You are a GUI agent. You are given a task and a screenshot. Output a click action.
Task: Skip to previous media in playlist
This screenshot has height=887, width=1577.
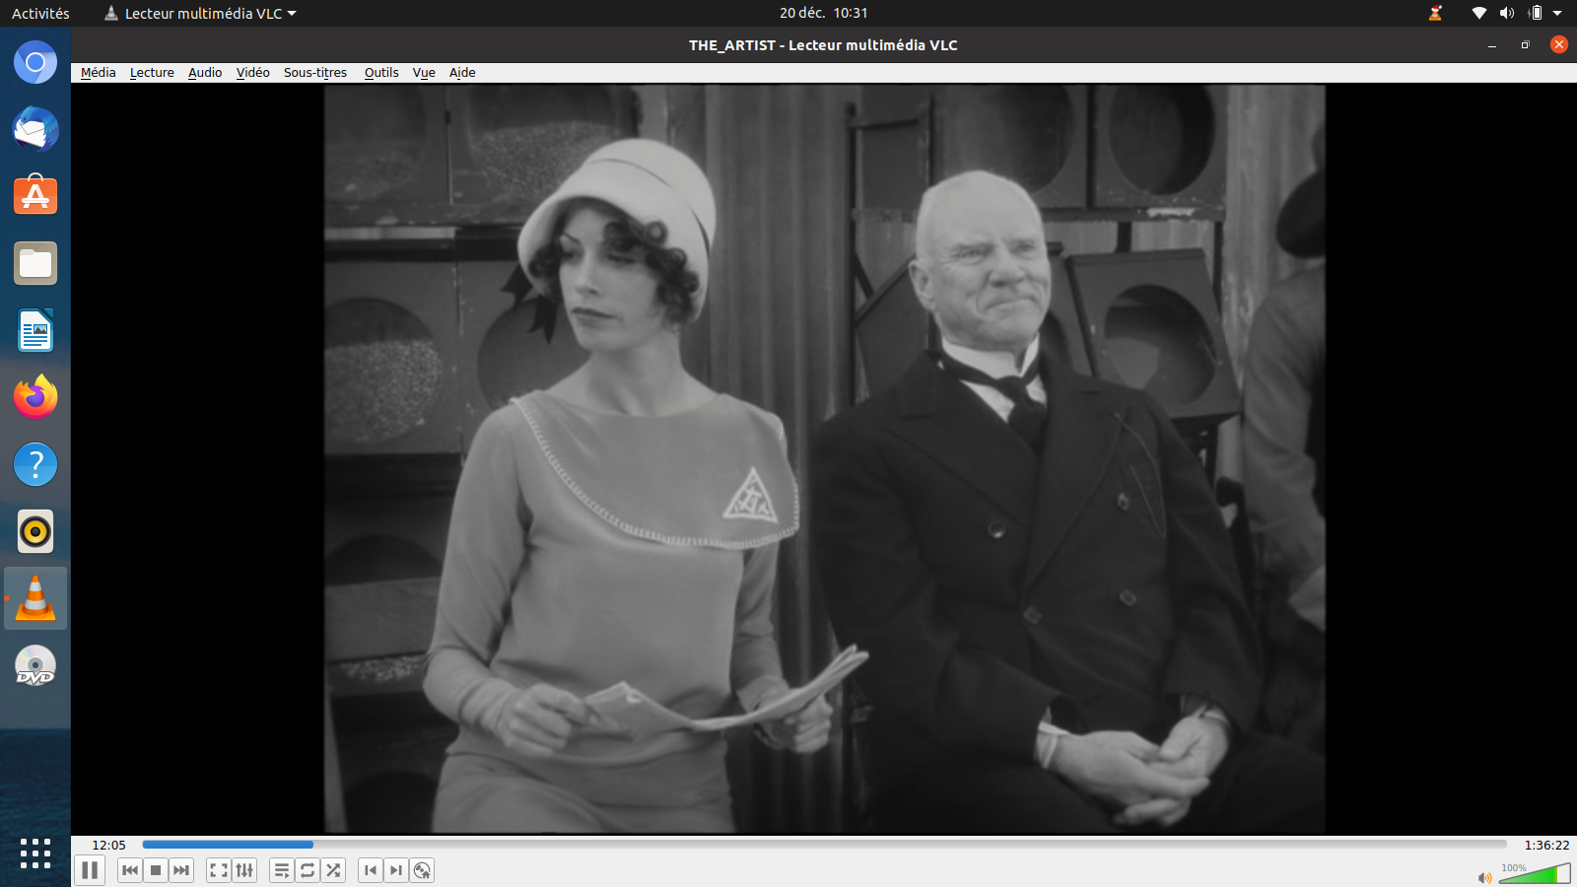point(130,870)
